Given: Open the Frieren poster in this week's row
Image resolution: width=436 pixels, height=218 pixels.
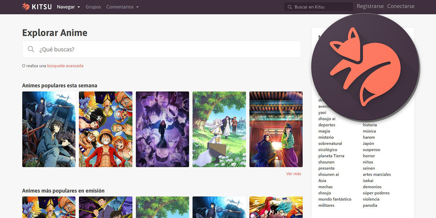Looking at the screenshot, I should [x=219, y=129].
